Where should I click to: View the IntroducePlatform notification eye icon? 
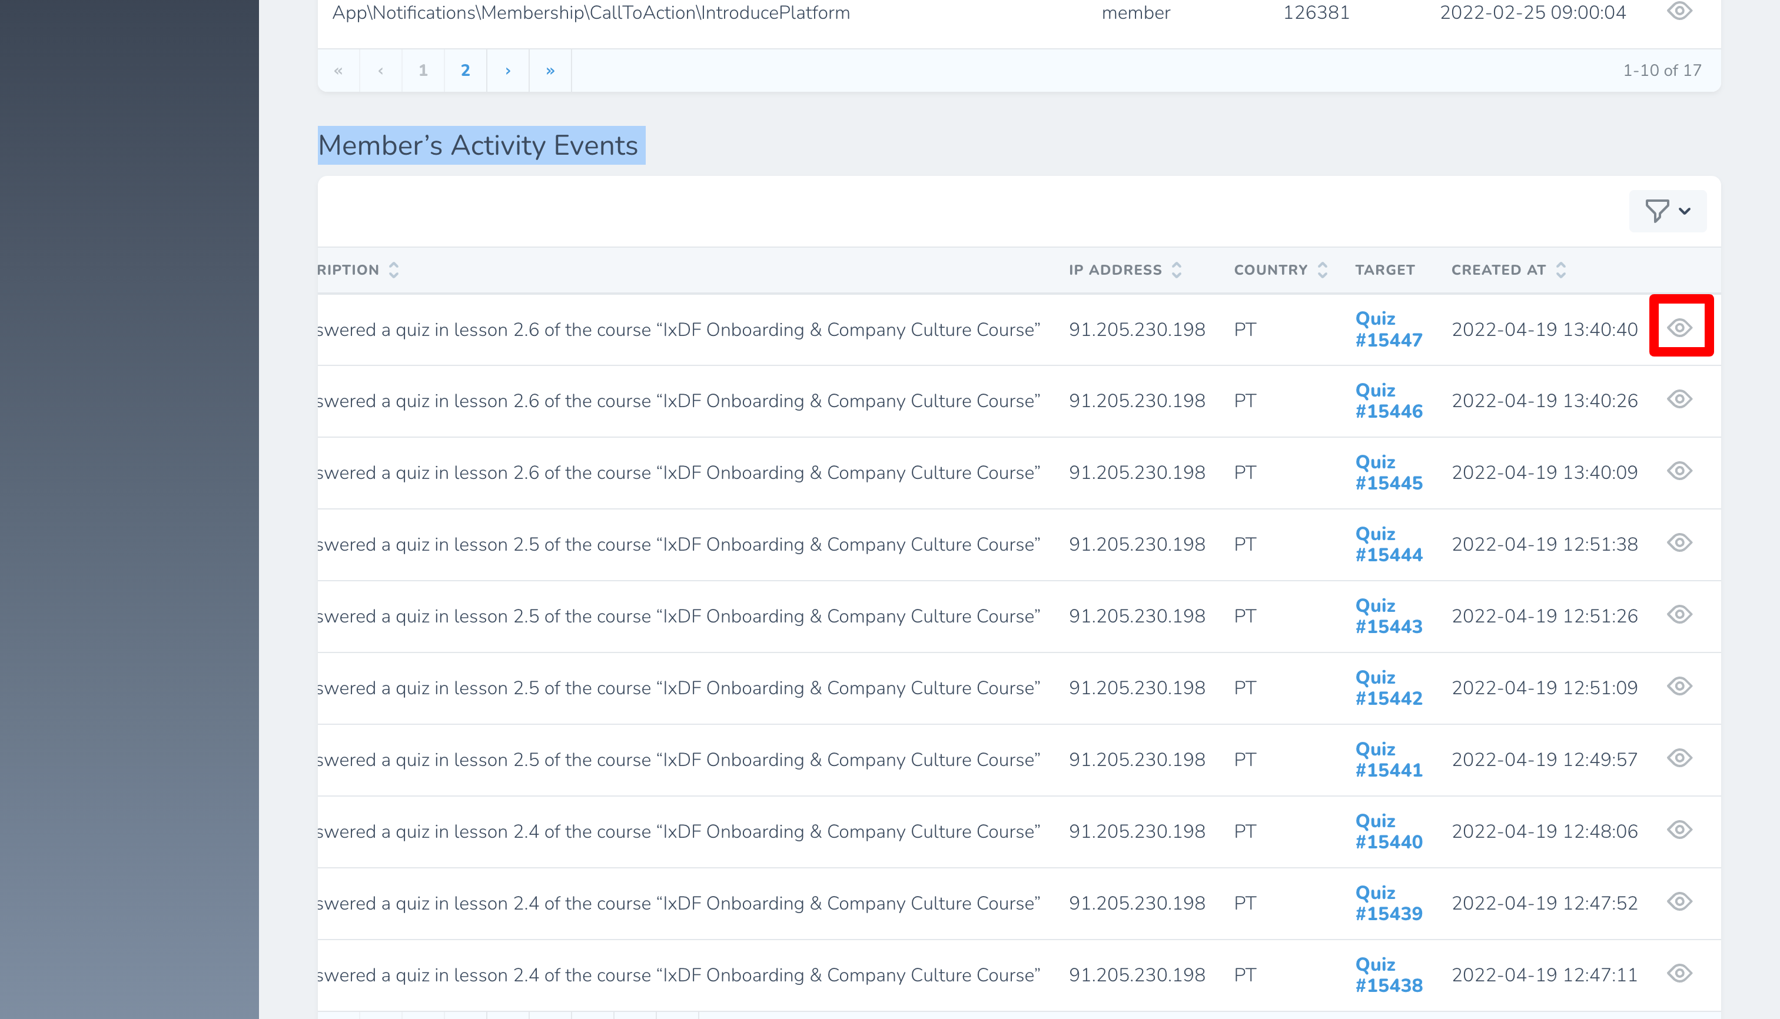(1679, 11)
